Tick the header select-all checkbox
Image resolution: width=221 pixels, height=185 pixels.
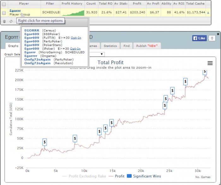click(x=4, y=4)
